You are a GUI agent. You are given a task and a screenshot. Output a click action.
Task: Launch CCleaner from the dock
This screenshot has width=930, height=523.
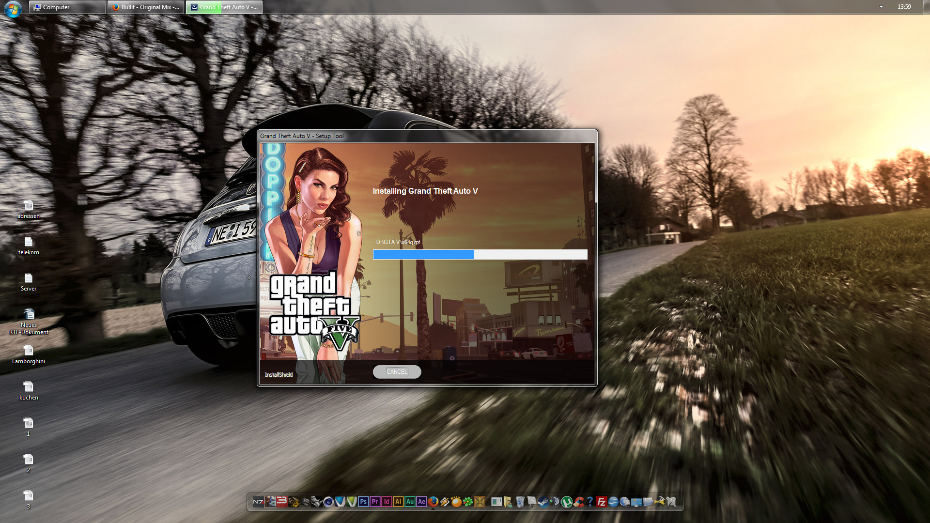pos(578,502)
